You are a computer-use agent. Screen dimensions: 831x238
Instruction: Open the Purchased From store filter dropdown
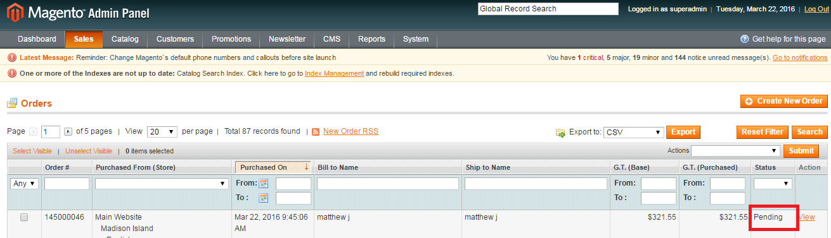point(162,184)
